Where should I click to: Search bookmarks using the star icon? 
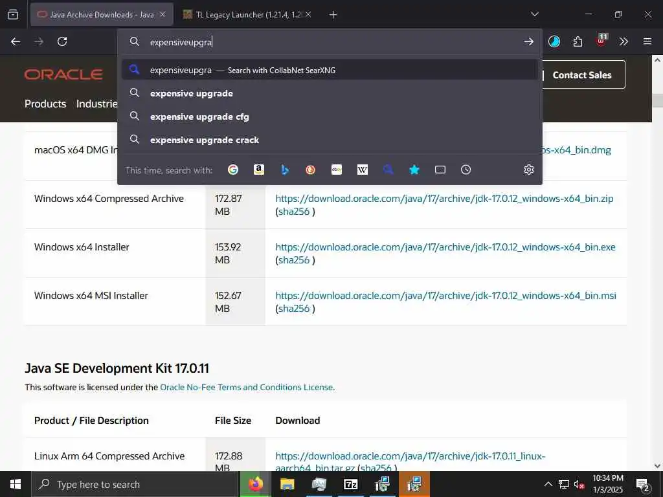[414, 170]
